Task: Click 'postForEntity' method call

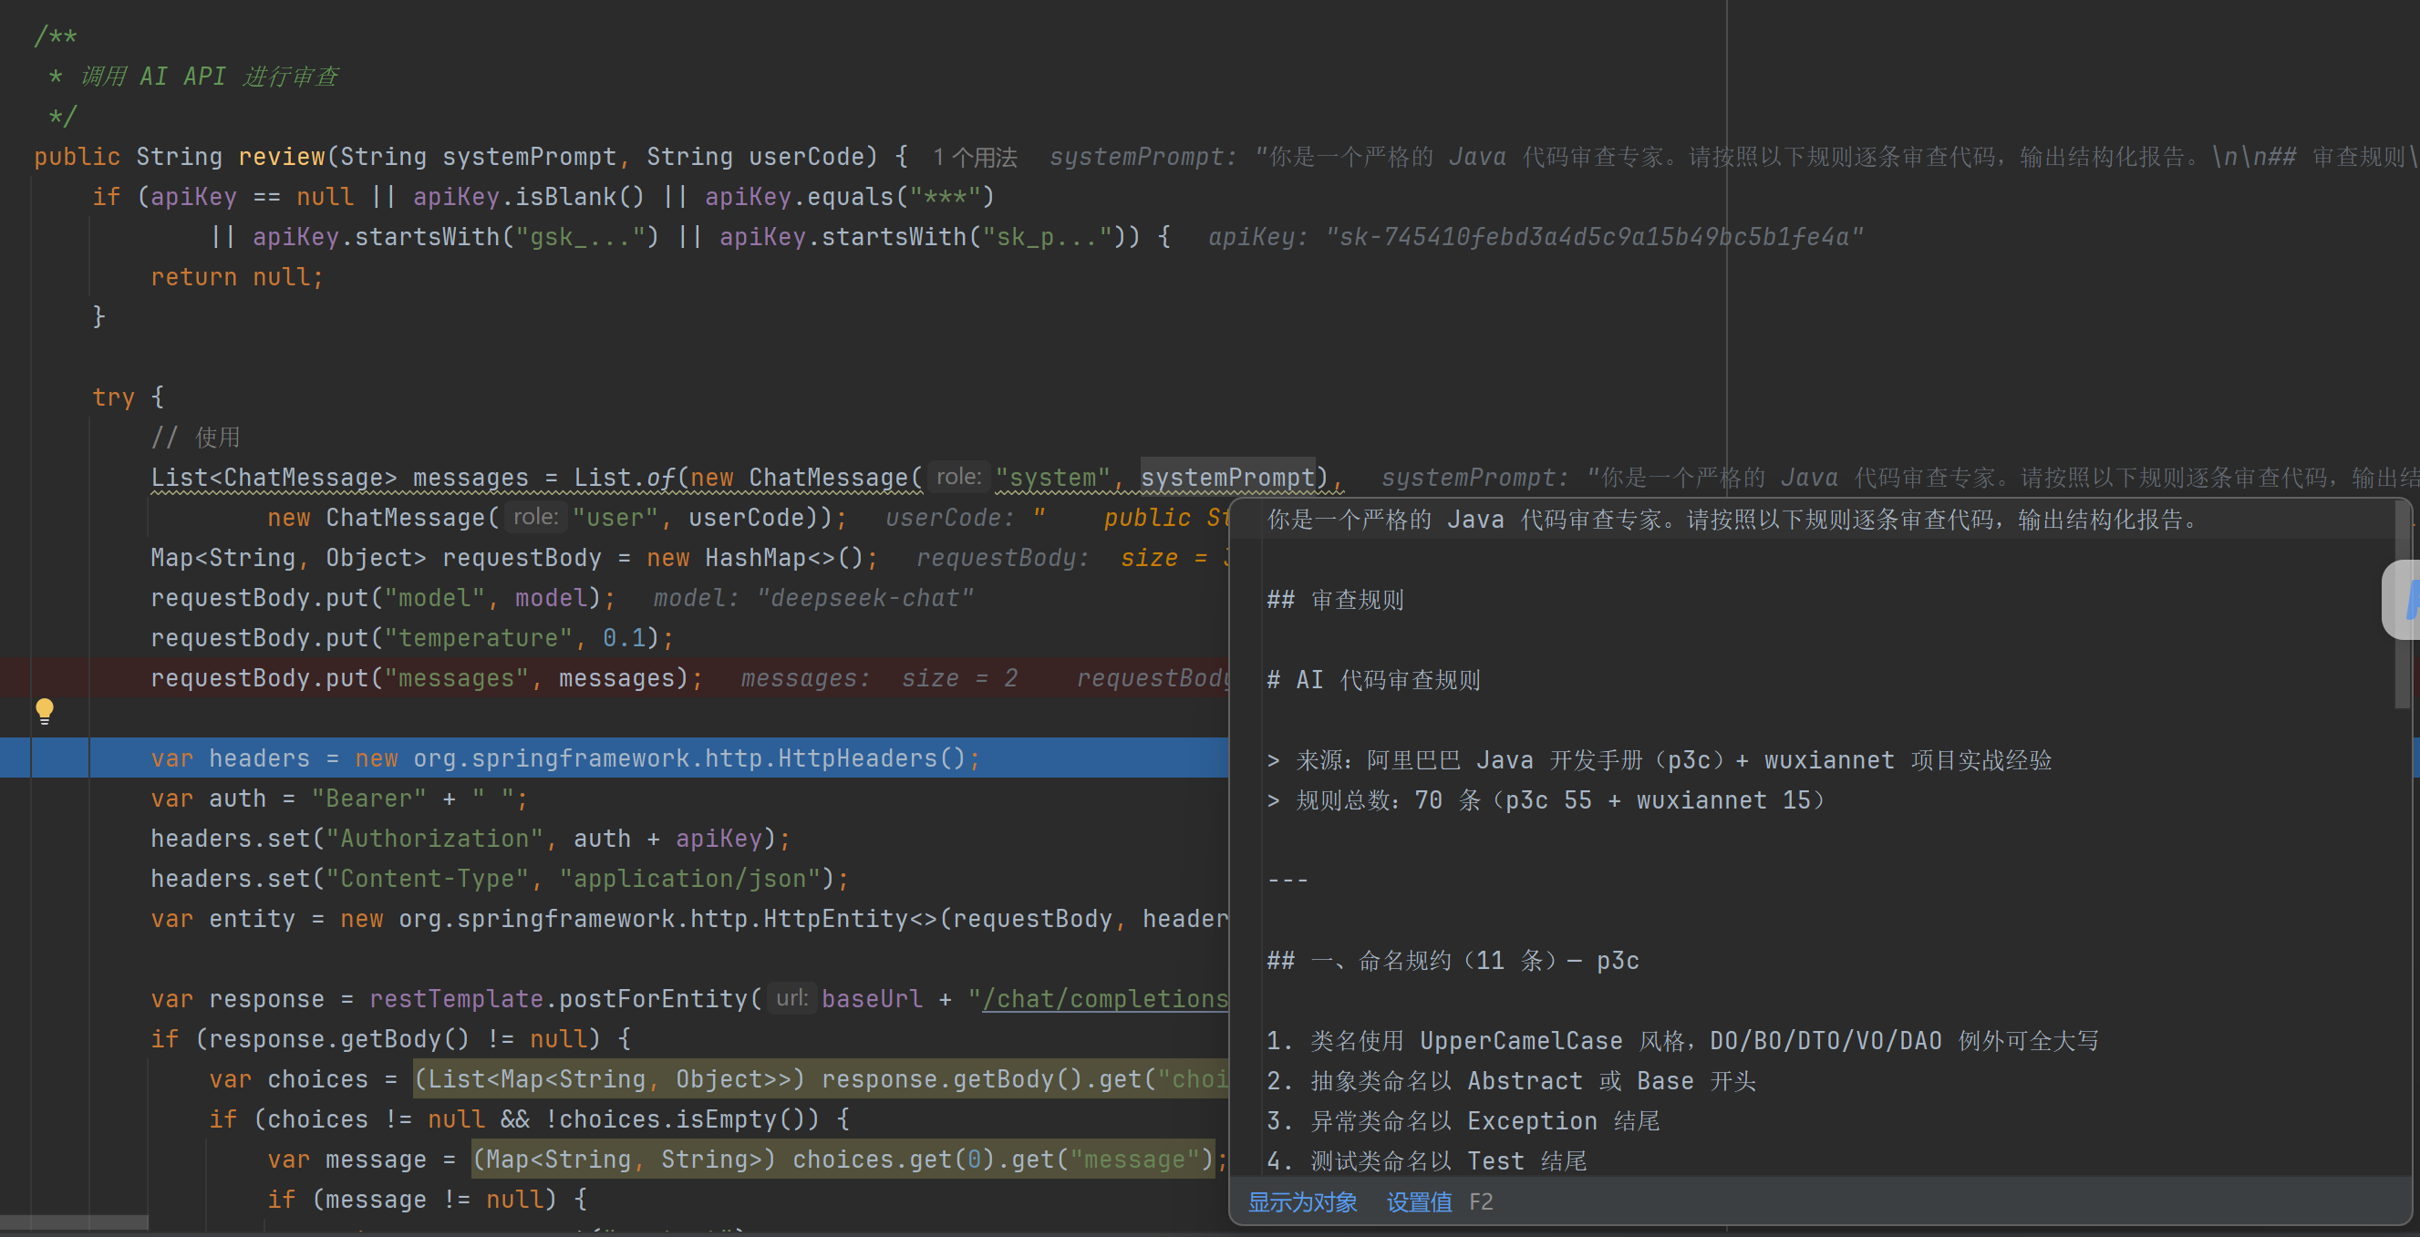Action: click(653, 998)
